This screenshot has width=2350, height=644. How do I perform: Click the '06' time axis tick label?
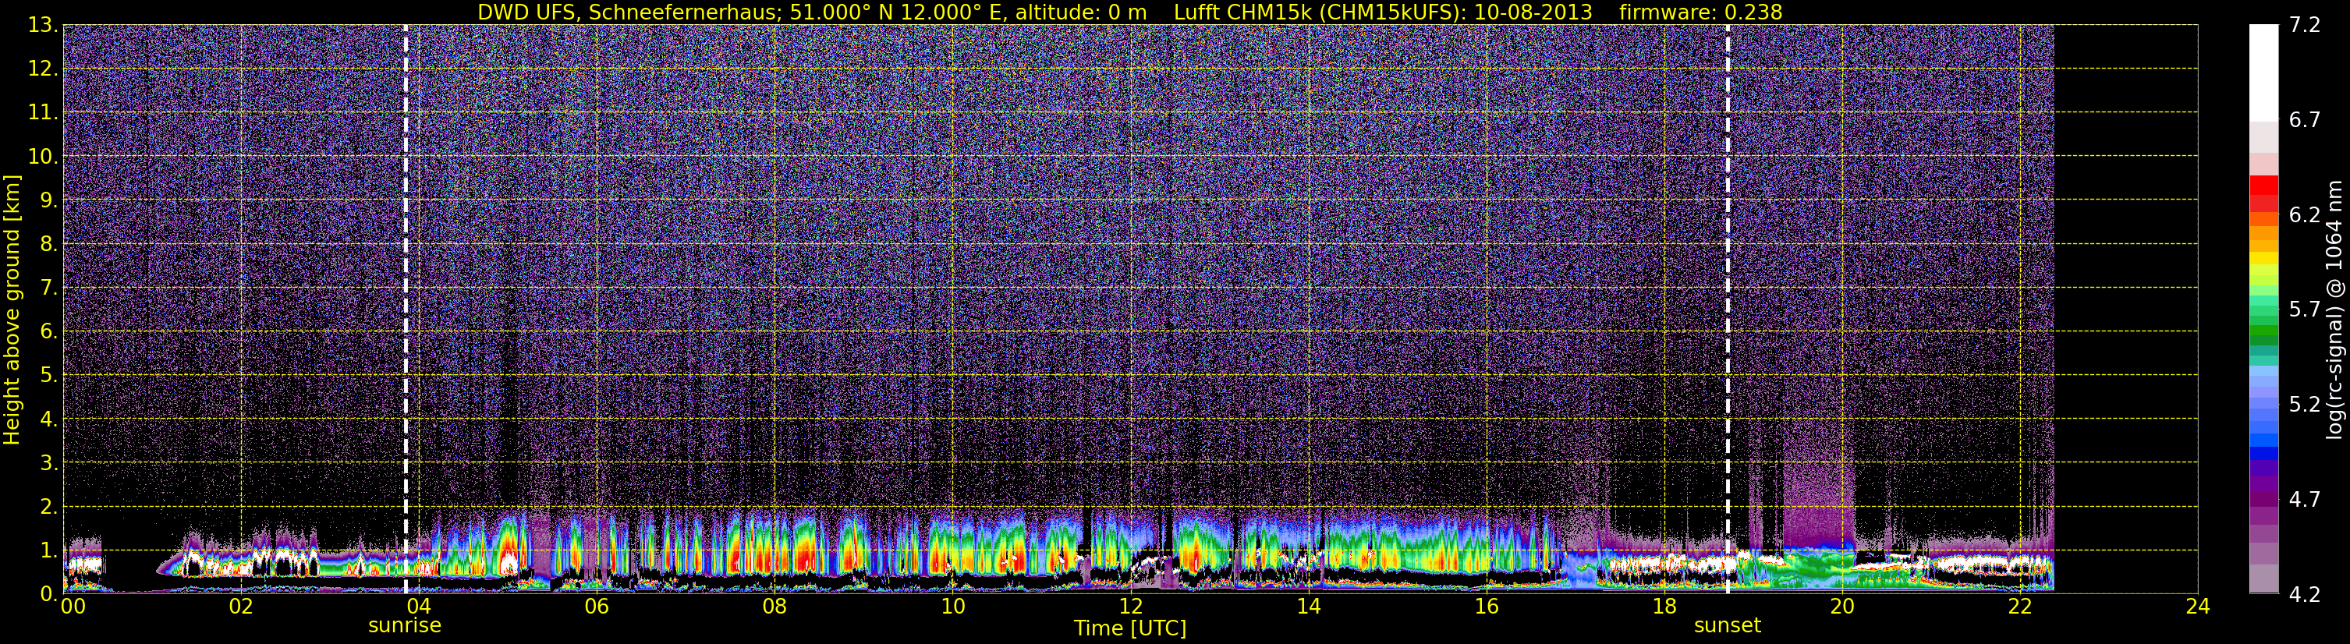597,607
